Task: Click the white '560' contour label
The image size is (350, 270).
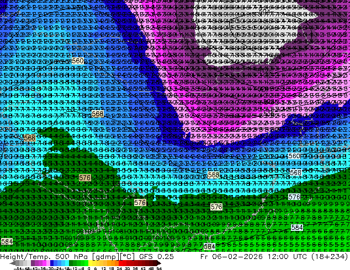Action: pyautogui.click(x=294, y=156)
